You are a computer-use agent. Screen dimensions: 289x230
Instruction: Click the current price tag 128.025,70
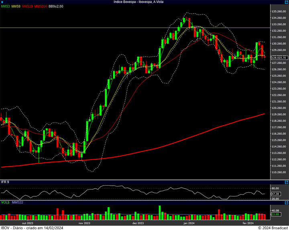[x=279, y=58]
